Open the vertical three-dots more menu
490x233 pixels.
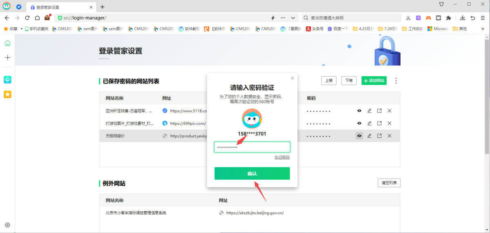[x=396, y=81]
